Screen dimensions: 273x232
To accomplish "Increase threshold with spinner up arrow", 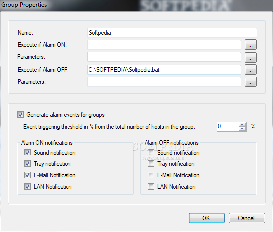I will [242, 125].
